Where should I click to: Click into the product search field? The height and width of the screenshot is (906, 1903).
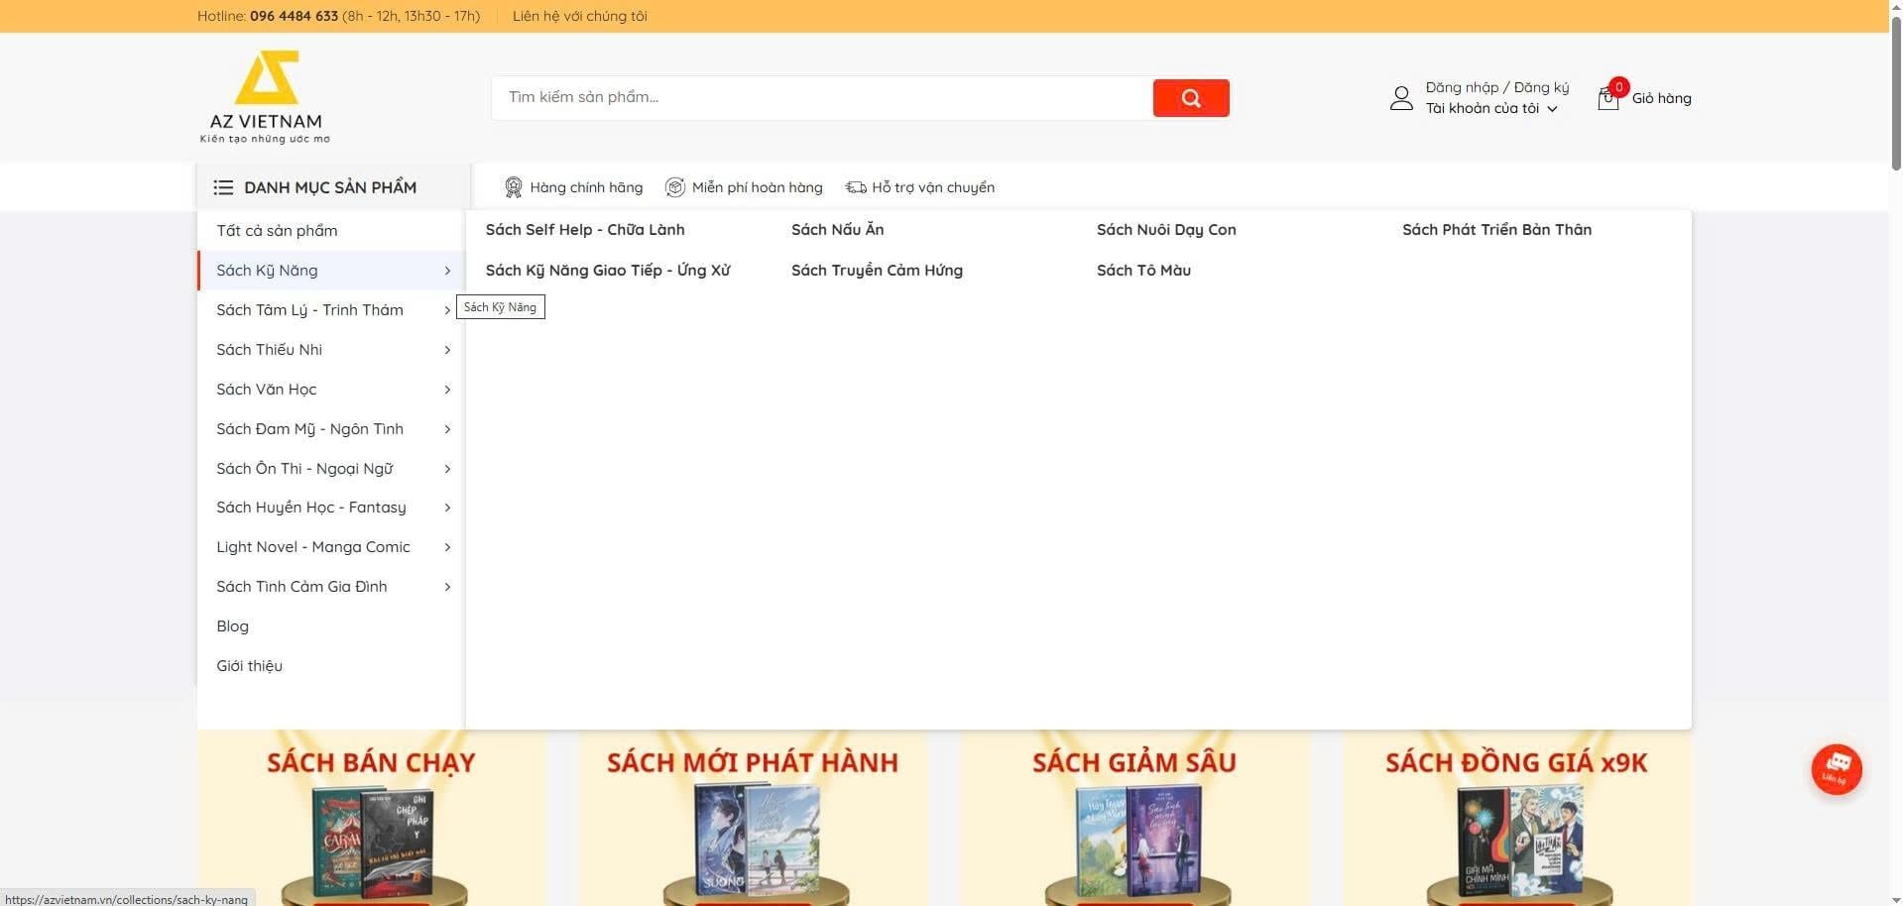click(821, 97)
